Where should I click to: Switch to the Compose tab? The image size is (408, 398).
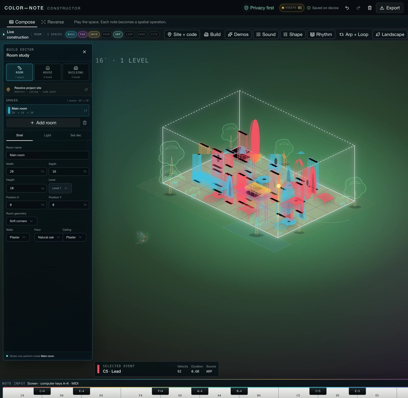click(x=22, y=22)
